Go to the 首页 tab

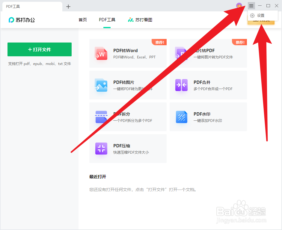[x=83, y=20]
